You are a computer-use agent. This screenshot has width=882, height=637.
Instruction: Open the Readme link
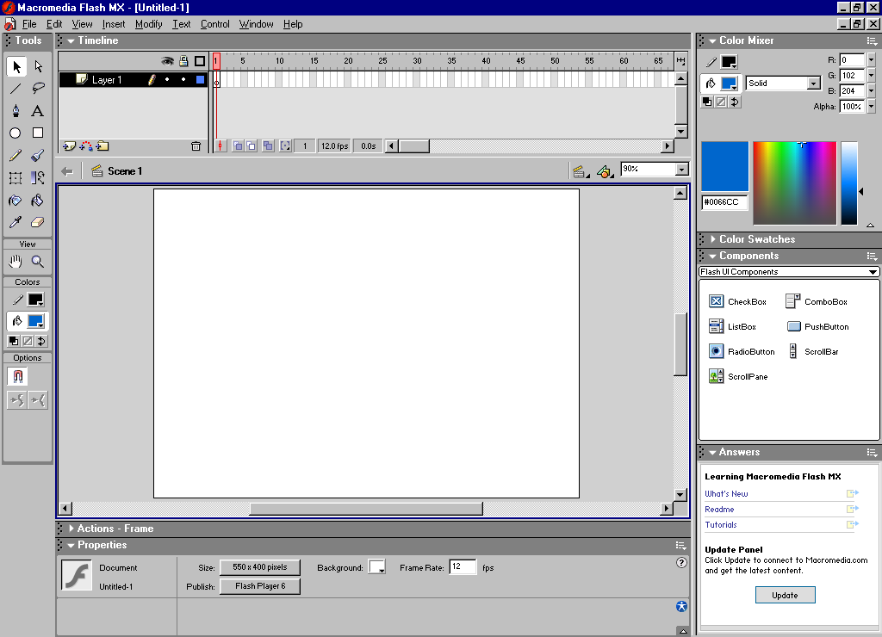click(x=719, y=510)
